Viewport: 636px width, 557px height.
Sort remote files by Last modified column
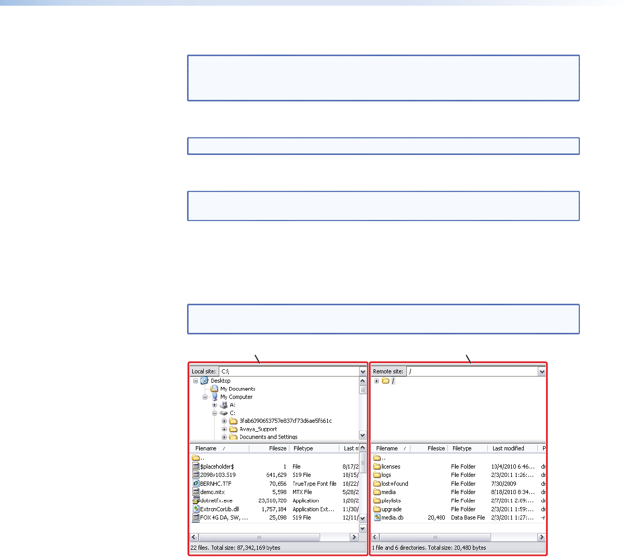513,448
